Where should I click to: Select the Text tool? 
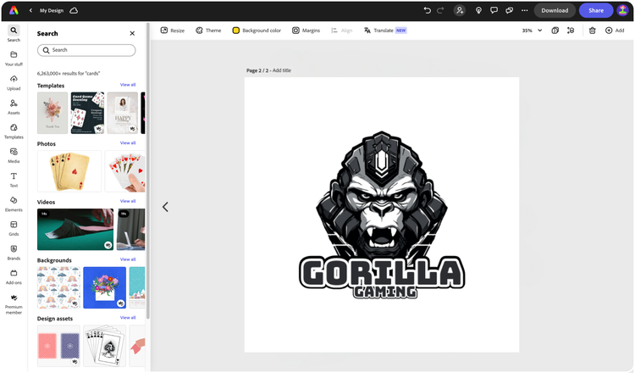pyautogui.click(x=14, y=180)
